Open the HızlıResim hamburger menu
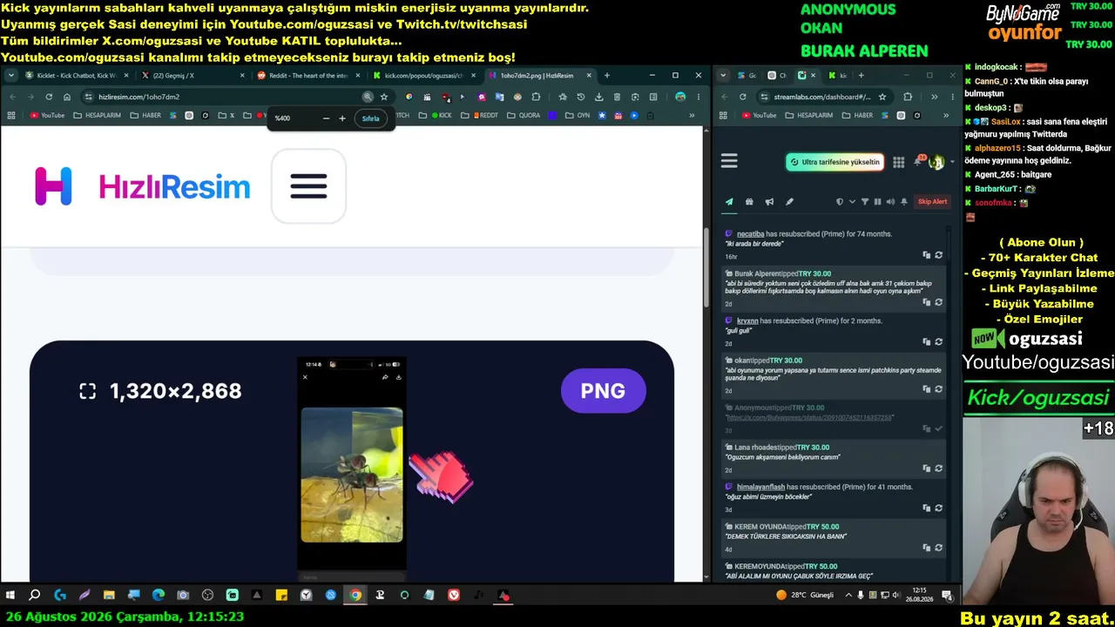The image size is (1115, 627). point(308,186)
